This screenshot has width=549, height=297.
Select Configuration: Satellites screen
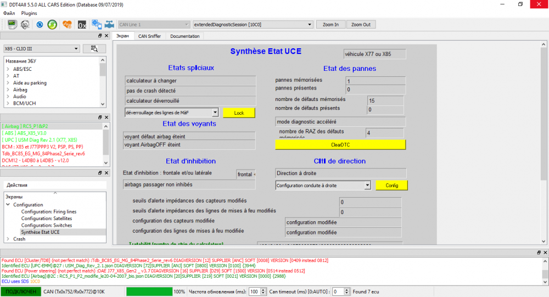pos(47,218)
